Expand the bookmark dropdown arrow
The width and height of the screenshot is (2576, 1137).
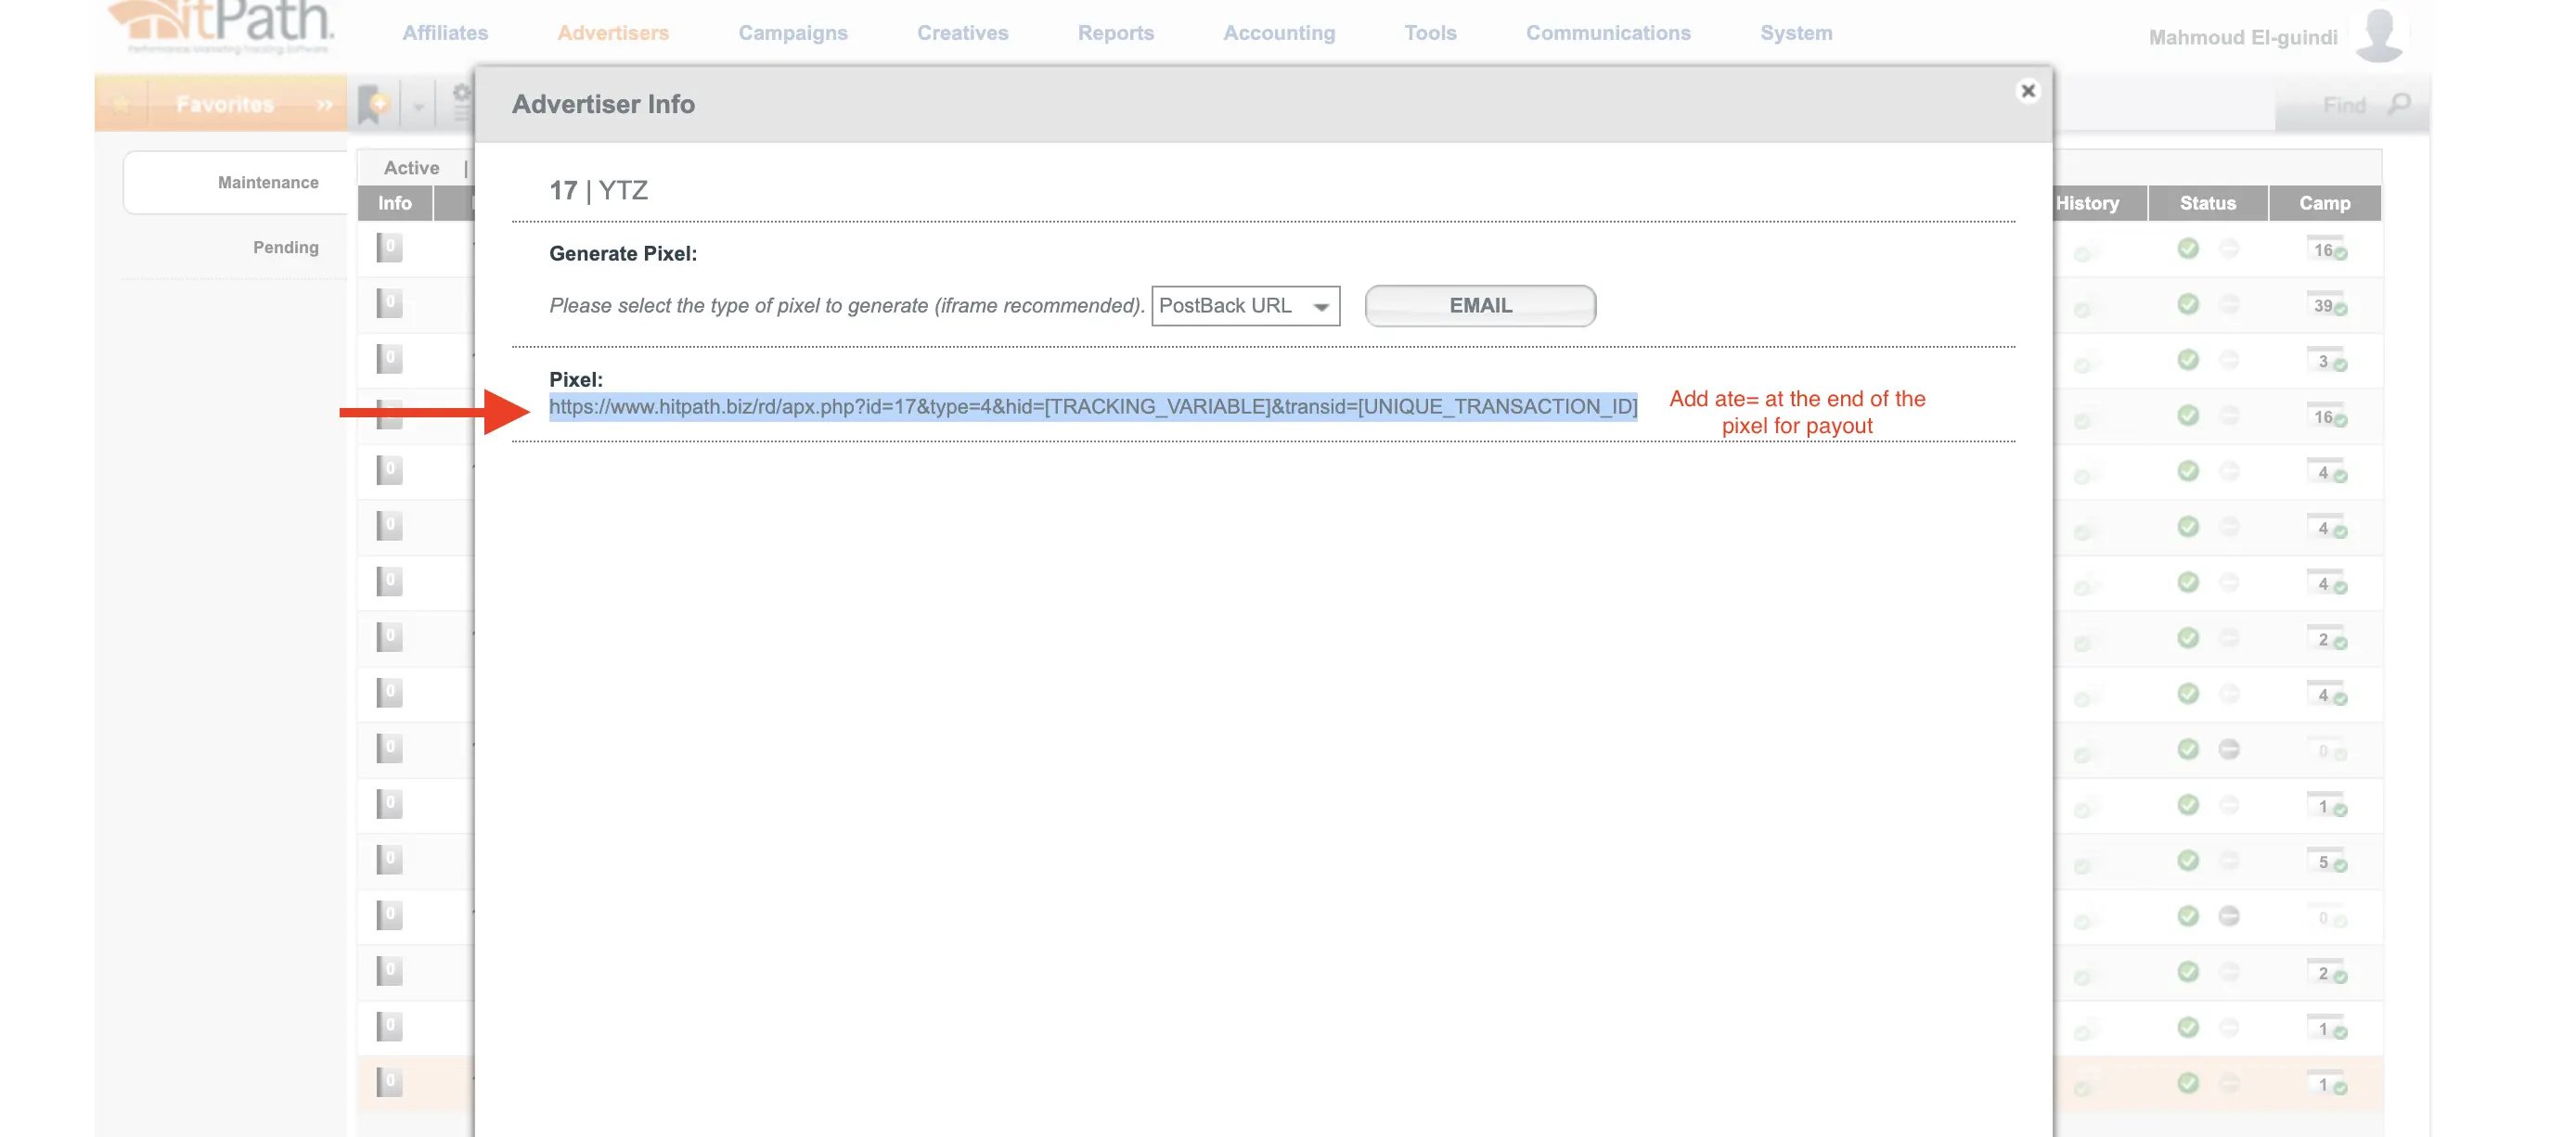[418, 106]
